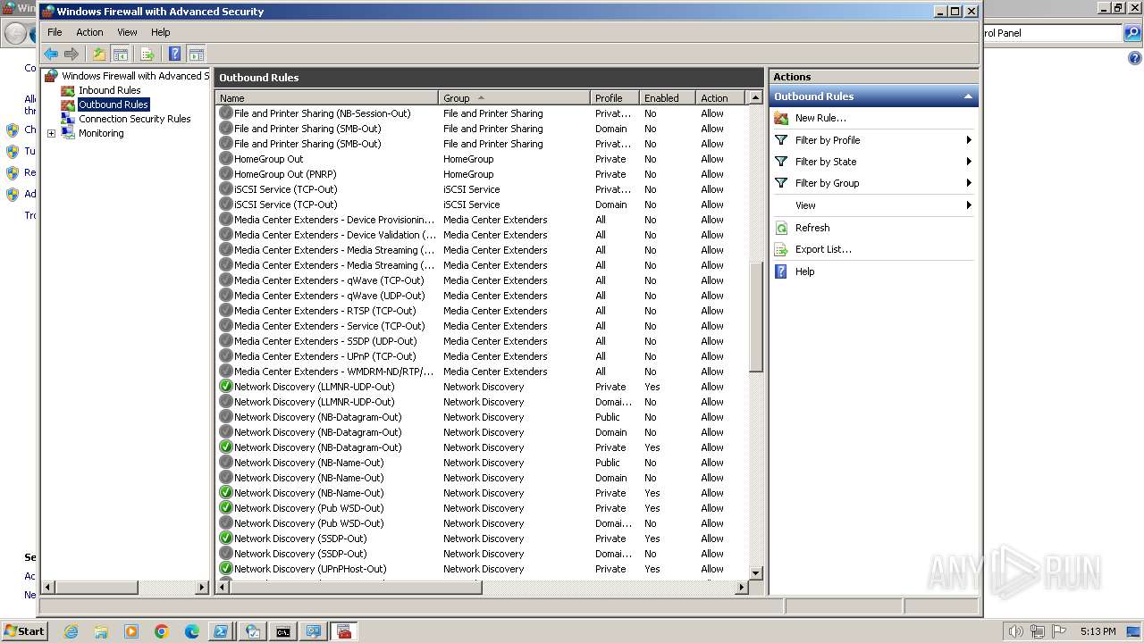The width and height of the screenshot is (1144, 643).
Task: Switch to Command Prompt taskbar icon
Action: [283, 631]
